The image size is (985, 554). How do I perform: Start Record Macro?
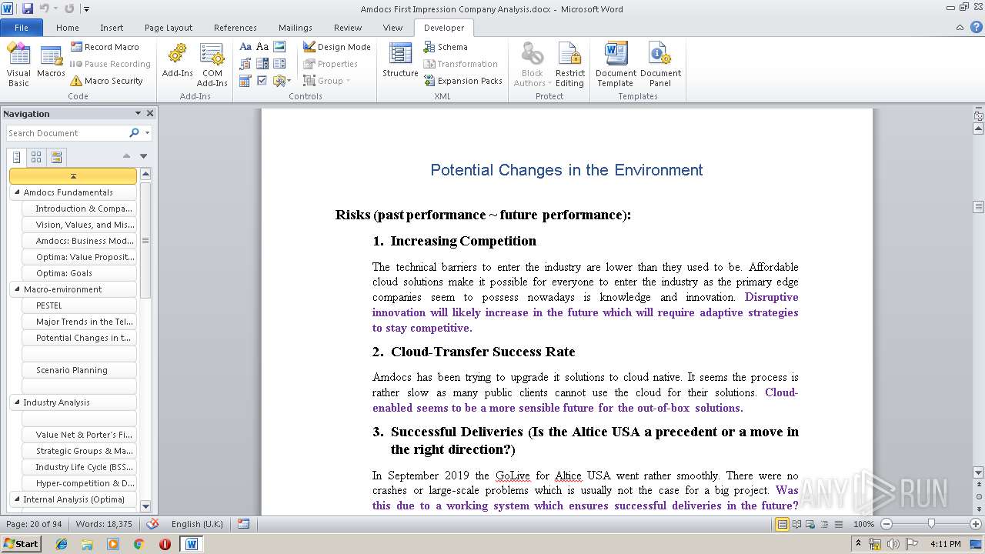point(104,47)
